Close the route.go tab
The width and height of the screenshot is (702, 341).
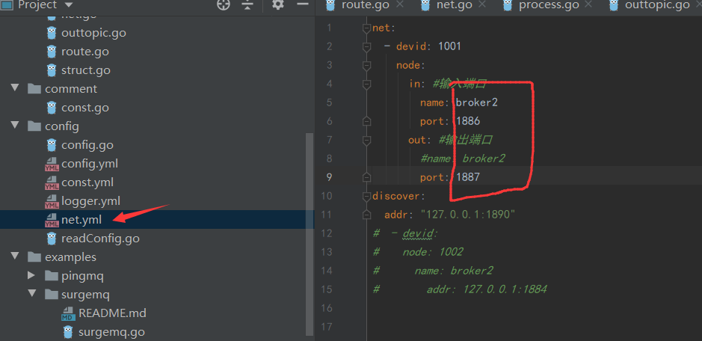point(400,4)
